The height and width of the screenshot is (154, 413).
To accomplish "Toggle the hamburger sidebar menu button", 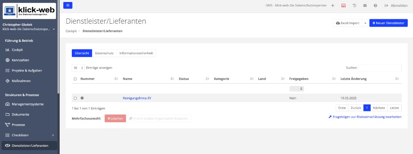I will [x=68, y=5].
